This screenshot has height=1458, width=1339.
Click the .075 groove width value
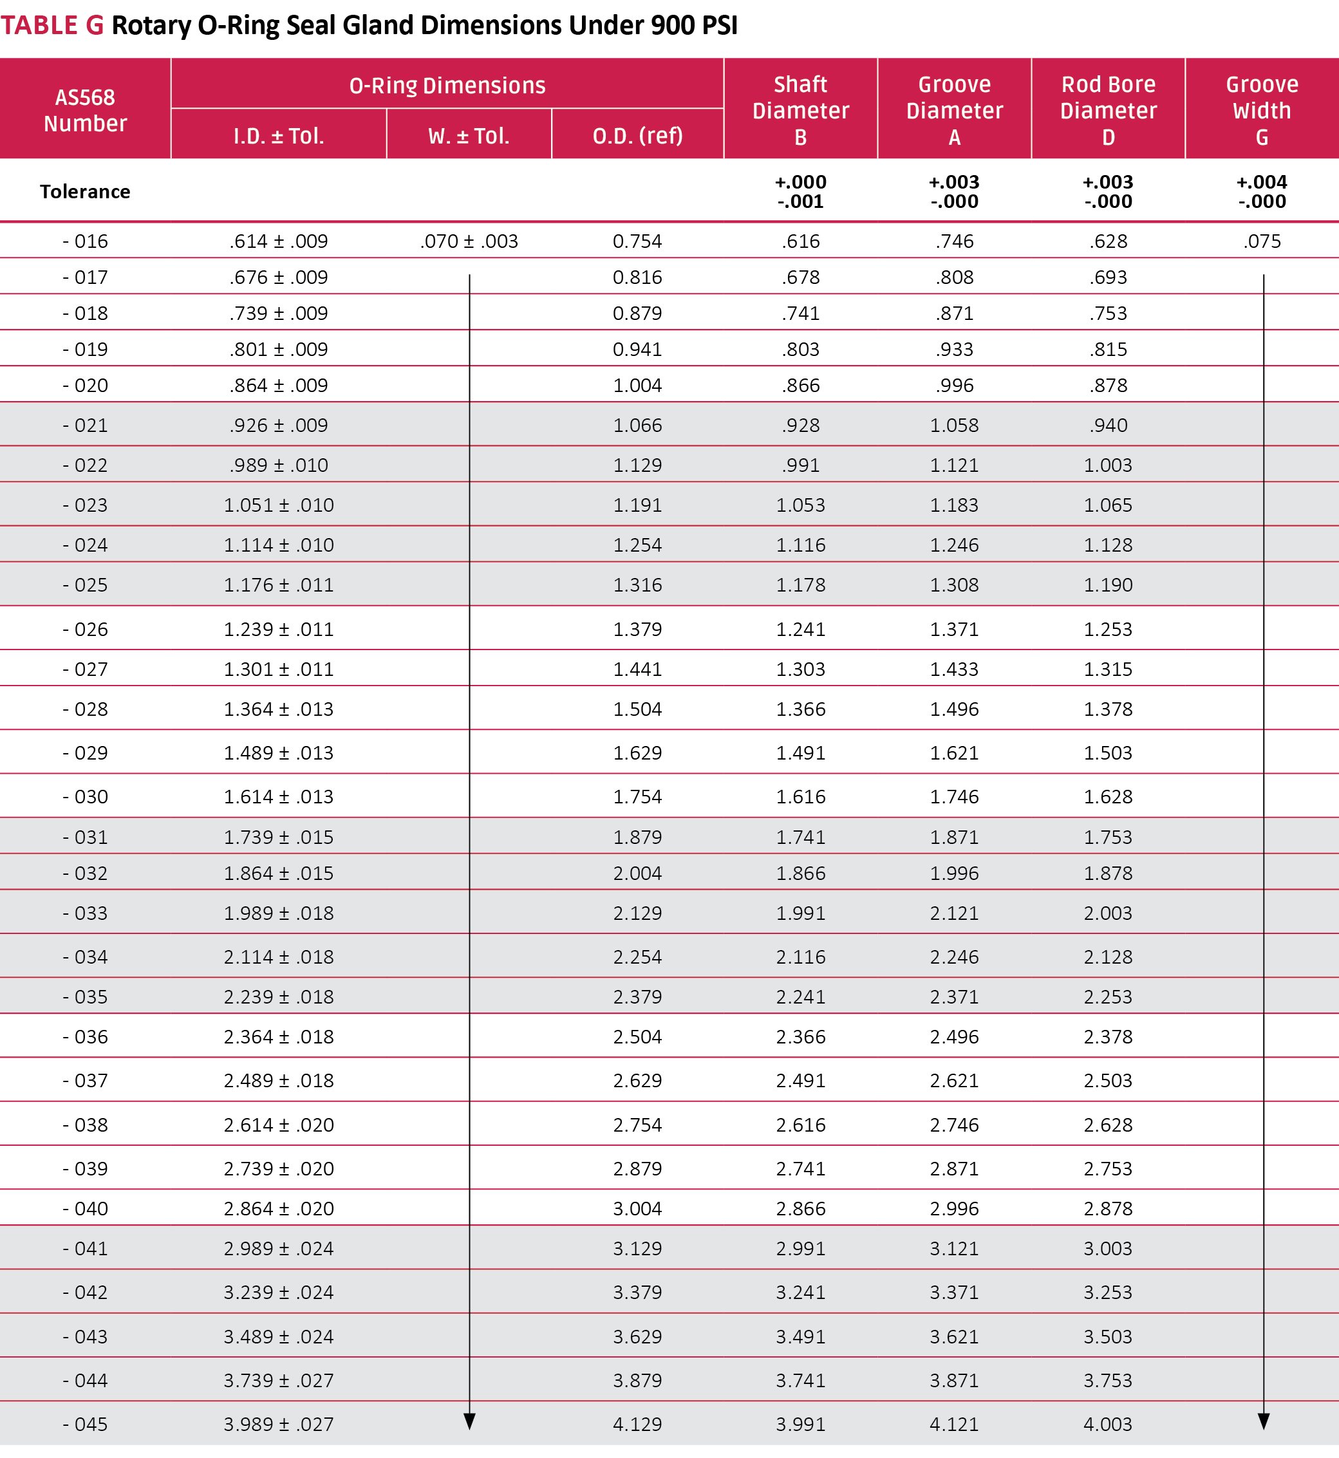point(1262,241)
